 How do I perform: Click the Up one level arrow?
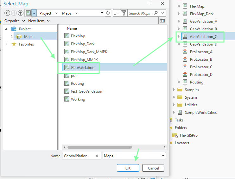click(21, 13)
